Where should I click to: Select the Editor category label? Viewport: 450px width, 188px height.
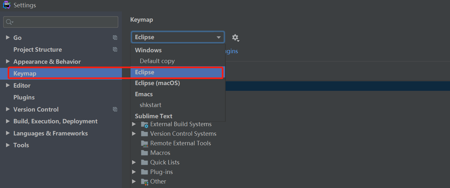coord(22,85)
